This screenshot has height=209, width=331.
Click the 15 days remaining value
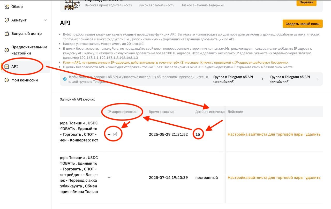(x=198, y=135)
